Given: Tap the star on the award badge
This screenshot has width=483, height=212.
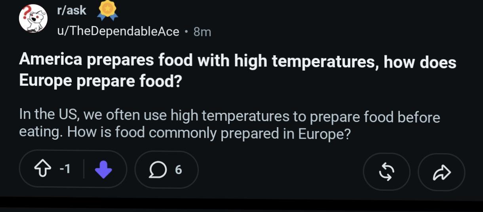Looking at the screenshot, I should click(108, 8).
